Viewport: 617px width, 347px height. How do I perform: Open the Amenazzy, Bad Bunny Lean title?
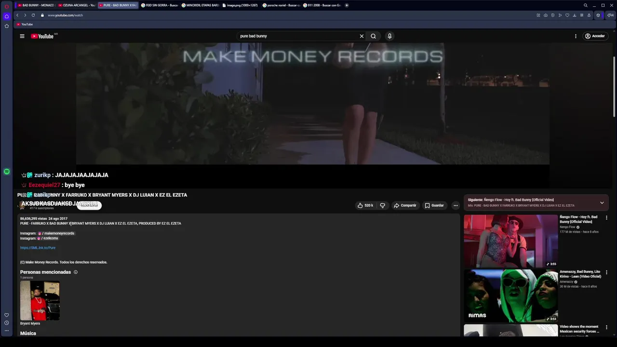pyautogui.click(x=580, y=274)
